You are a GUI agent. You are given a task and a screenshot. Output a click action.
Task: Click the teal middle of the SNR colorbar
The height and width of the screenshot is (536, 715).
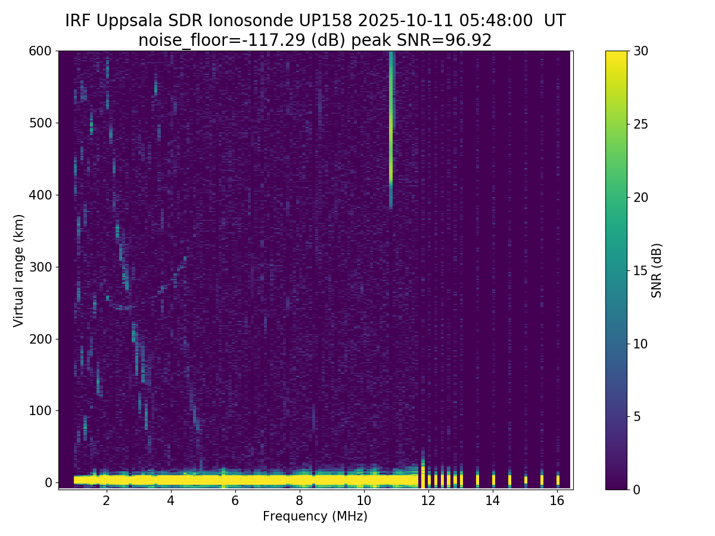point(616,270)
